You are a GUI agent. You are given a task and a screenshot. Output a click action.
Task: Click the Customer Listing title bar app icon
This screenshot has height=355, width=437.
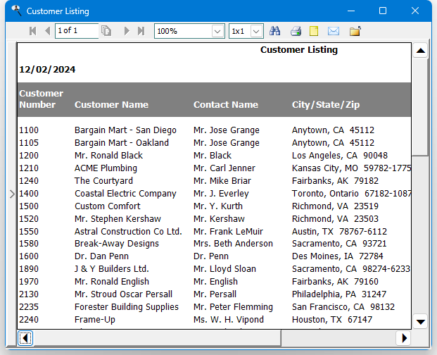click(16, 11)
